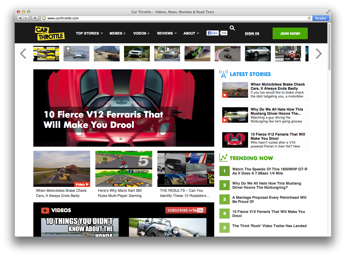Click the Safari fullscreen arrows icon
The width and height of the screenshot is (346, 257).
click(328, 12)
